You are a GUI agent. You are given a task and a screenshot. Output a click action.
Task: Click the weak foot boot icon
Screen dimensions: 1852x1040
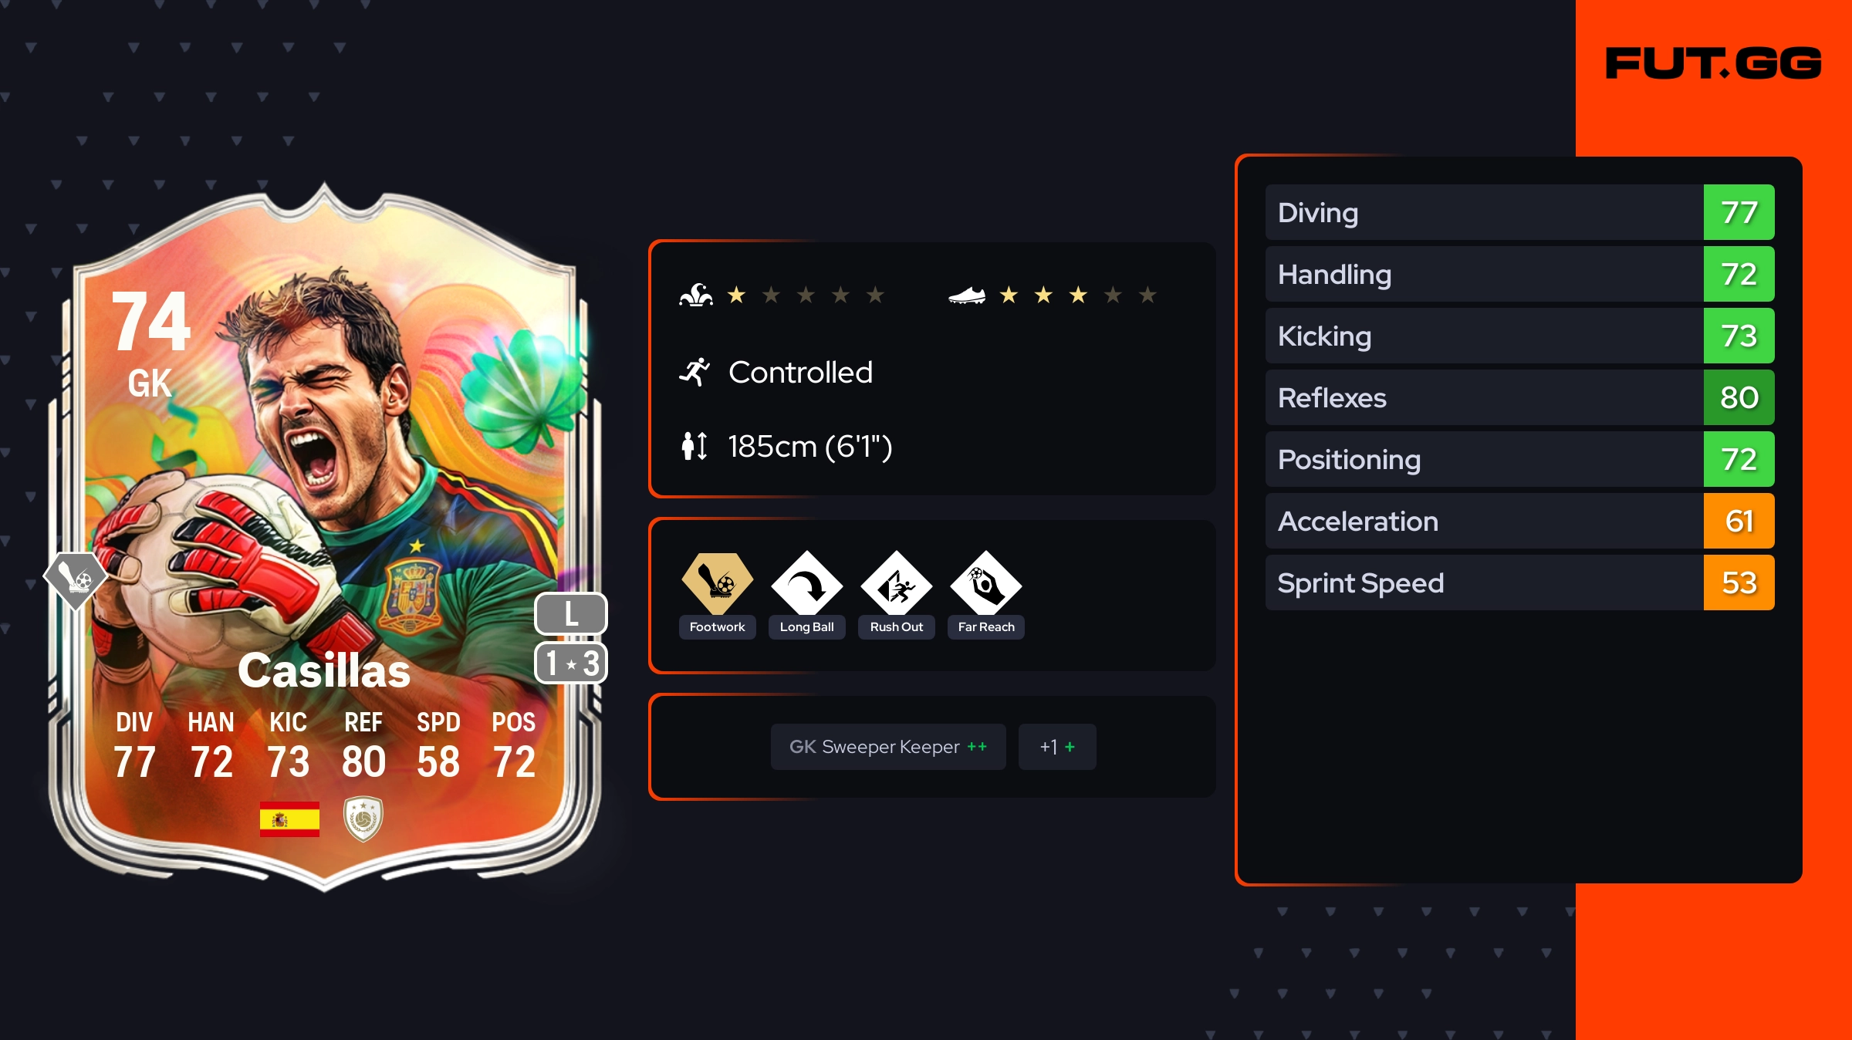click(x=967, y=295)
